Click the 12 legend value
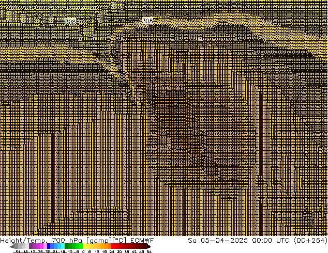 97,252
